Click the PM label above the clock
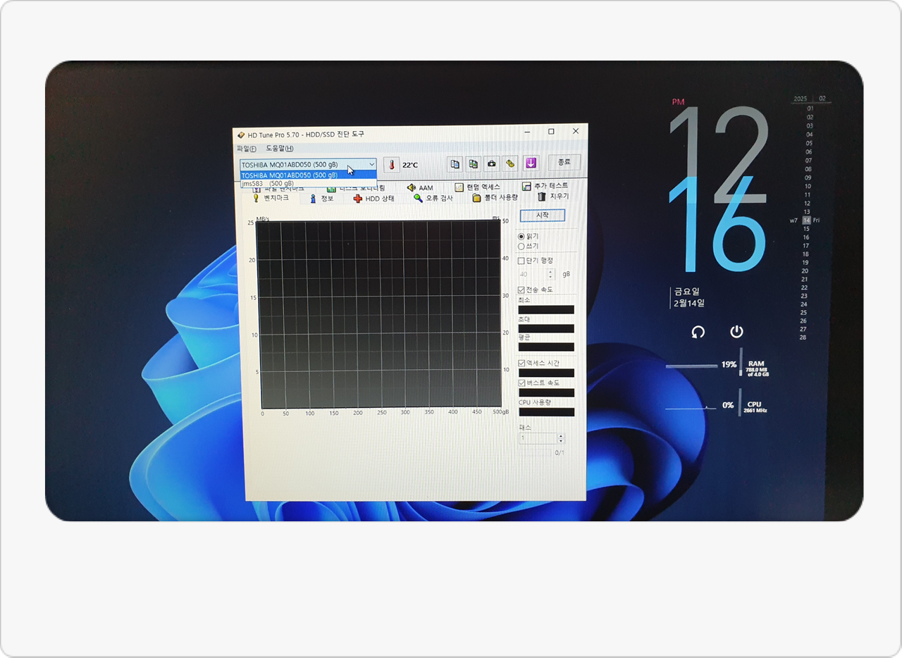This screenshot has width=902, height=658. point(678,102)
